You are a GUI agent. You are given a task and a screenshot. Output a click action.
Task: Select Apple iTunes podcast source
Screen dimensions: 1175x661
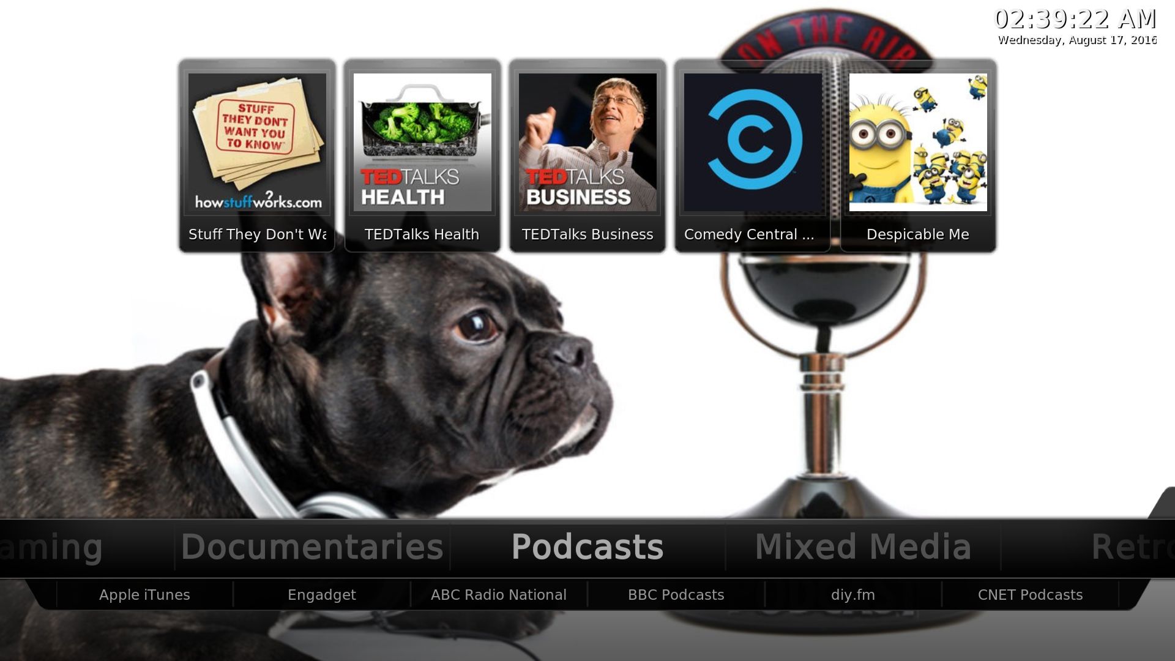tap(144, 595)
